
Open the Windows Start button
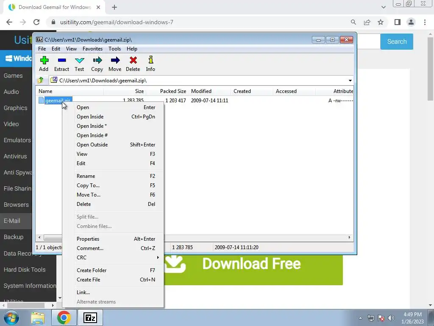pos(11,318)
